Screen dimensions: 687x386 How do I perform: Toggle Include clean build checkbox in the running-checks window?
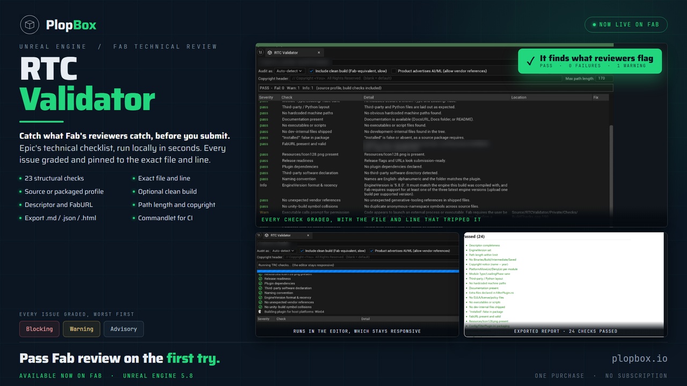302,250
